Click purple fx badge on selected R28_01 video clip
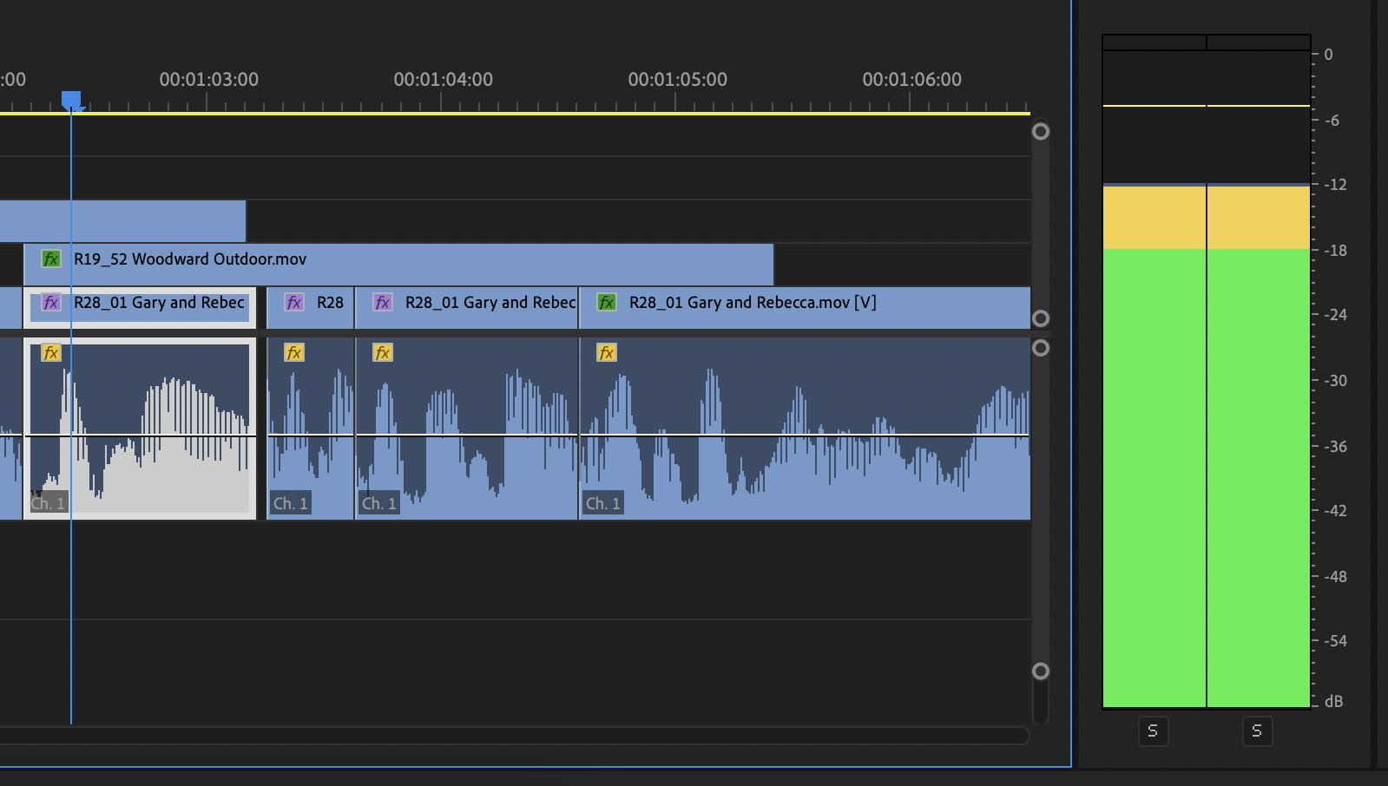The image size is (1388, 786). point(51,303)
